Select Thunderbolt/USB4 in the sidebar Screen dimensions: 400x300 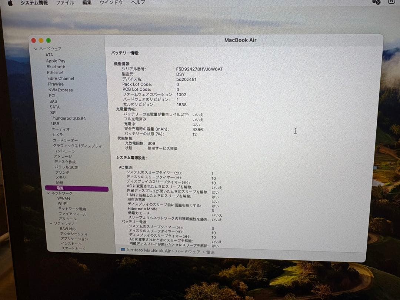pos(68,119)
